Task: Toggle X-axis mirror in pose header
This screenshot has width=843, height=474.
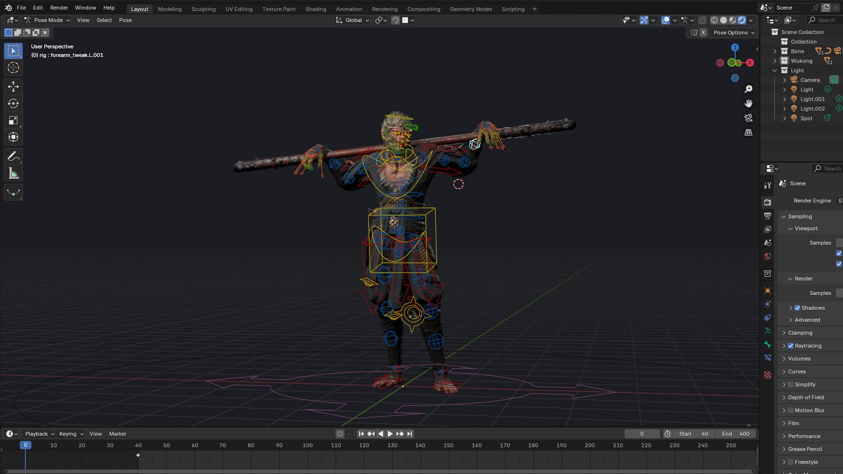Action: click(x=703, y=32)
